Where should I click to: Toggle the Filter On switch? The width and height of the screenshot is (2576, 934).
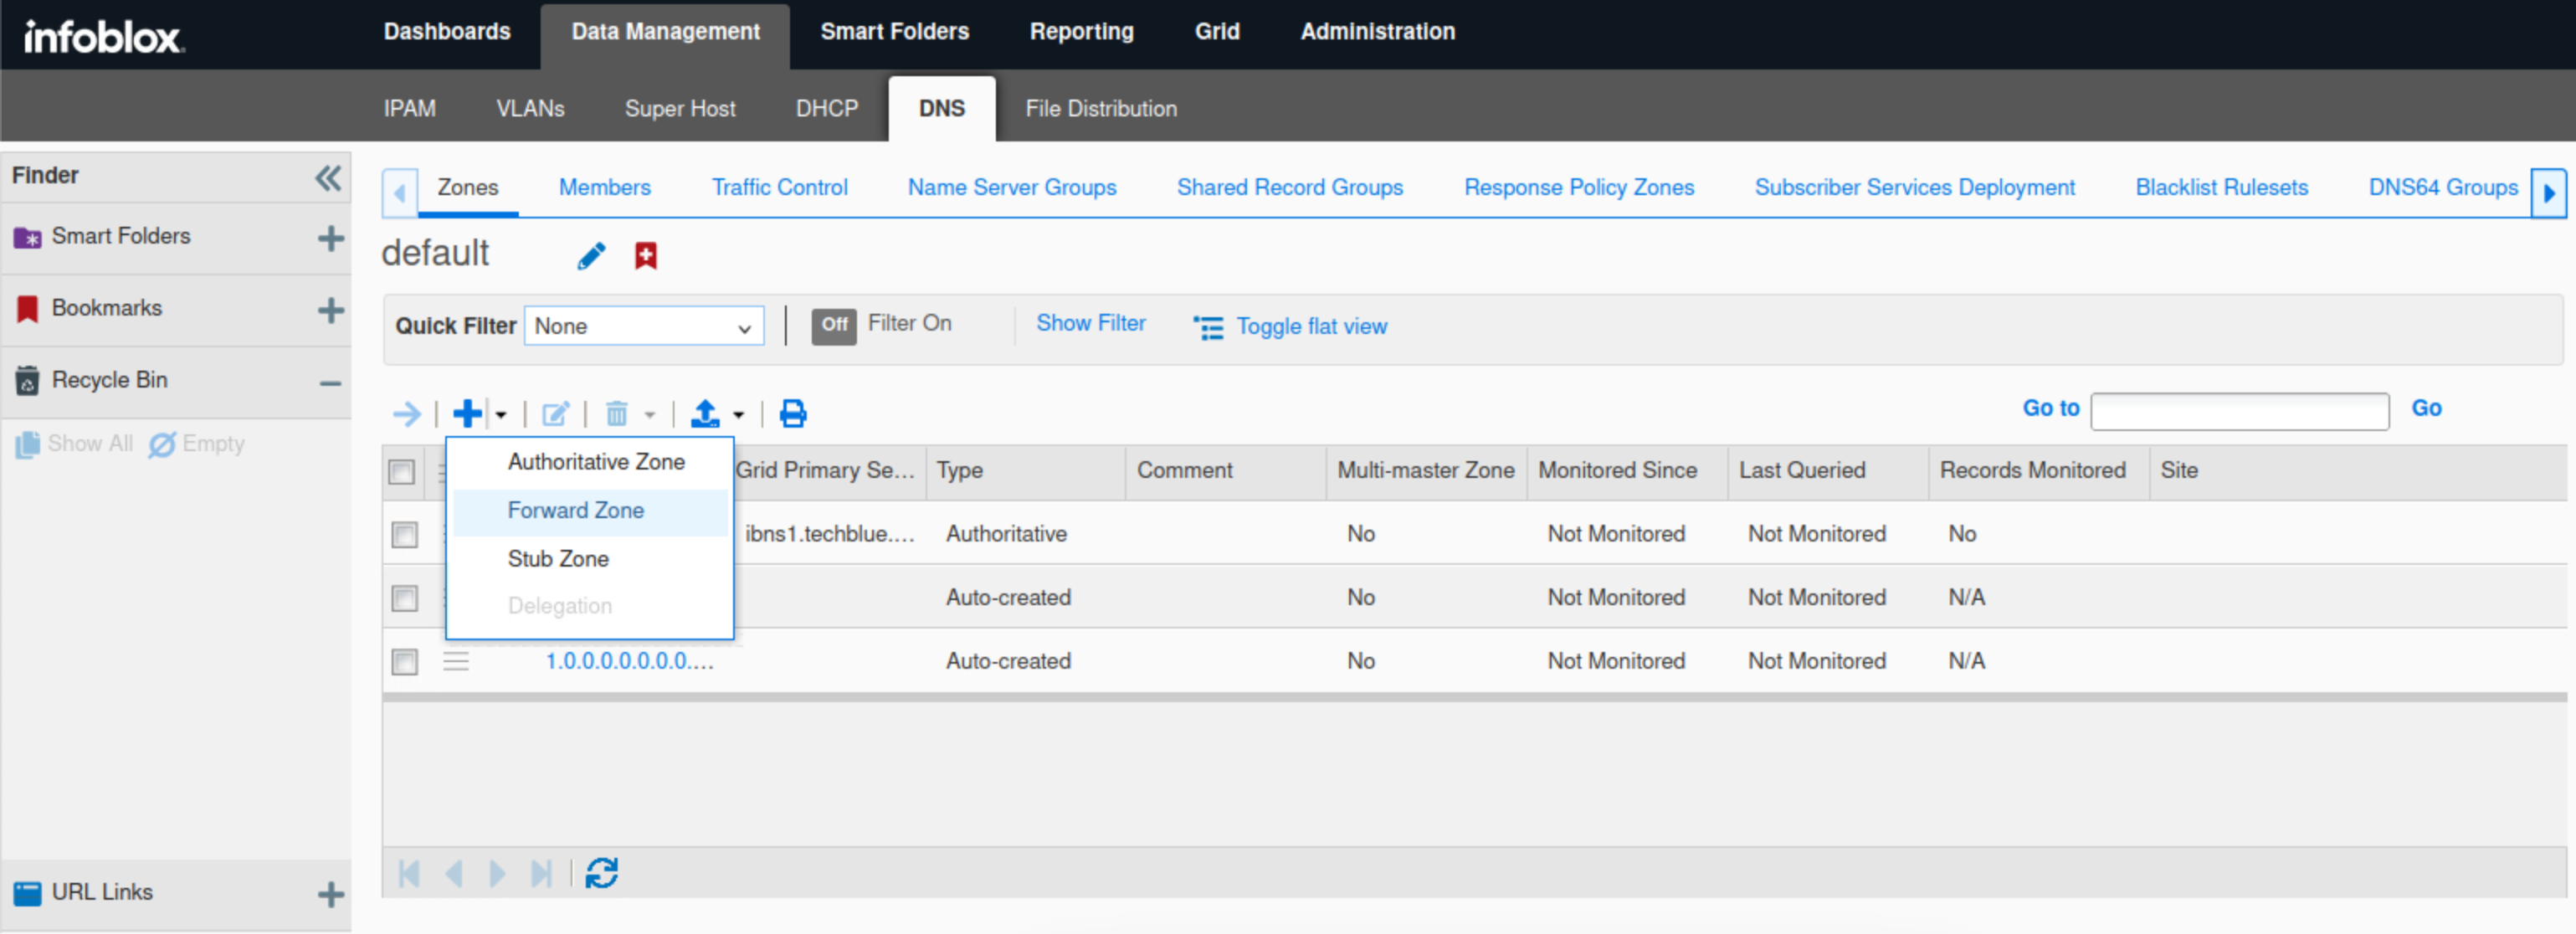833,325
